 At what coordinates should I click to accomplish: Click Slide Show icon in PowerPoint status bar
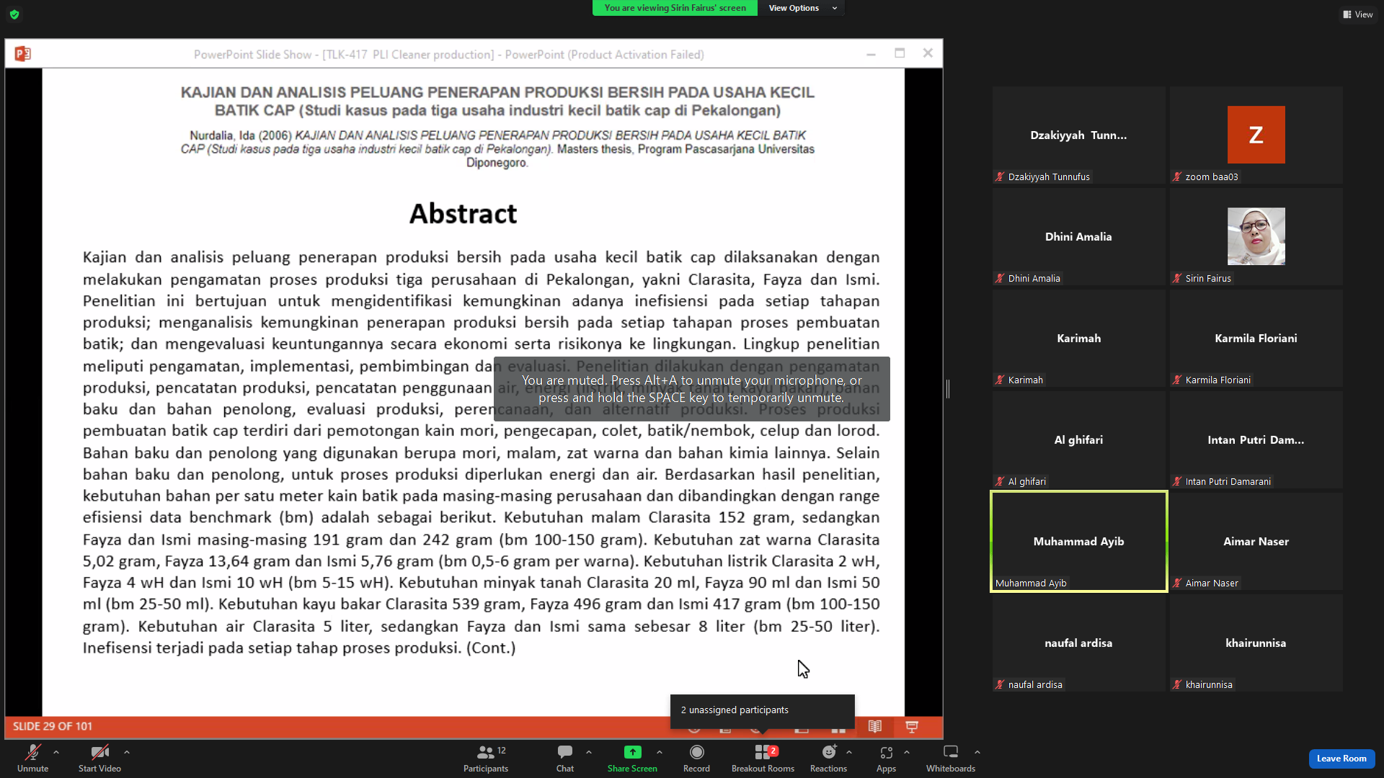912,727
